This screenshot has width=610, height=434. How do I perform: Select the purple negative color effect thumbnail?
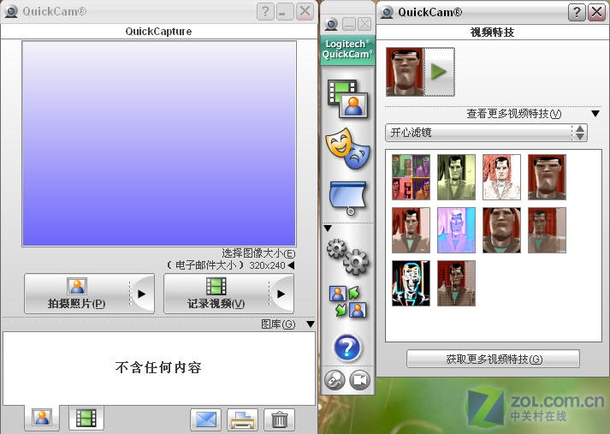click(456, 230)
